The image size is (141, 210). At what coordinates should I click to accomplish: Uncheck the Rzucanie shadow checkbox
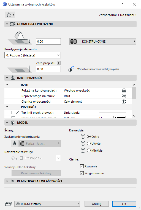82,166
